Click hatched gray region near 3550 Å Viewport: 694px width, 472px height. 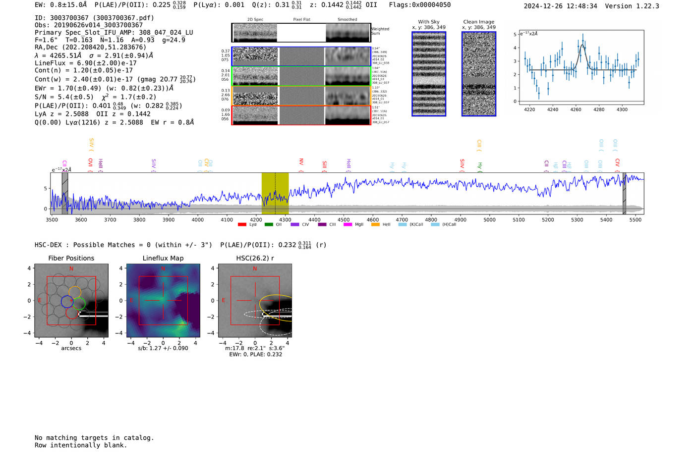coord(65,193)
